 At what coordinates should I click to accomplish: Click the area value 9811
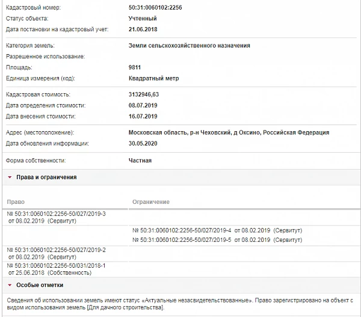pos(136,67)
